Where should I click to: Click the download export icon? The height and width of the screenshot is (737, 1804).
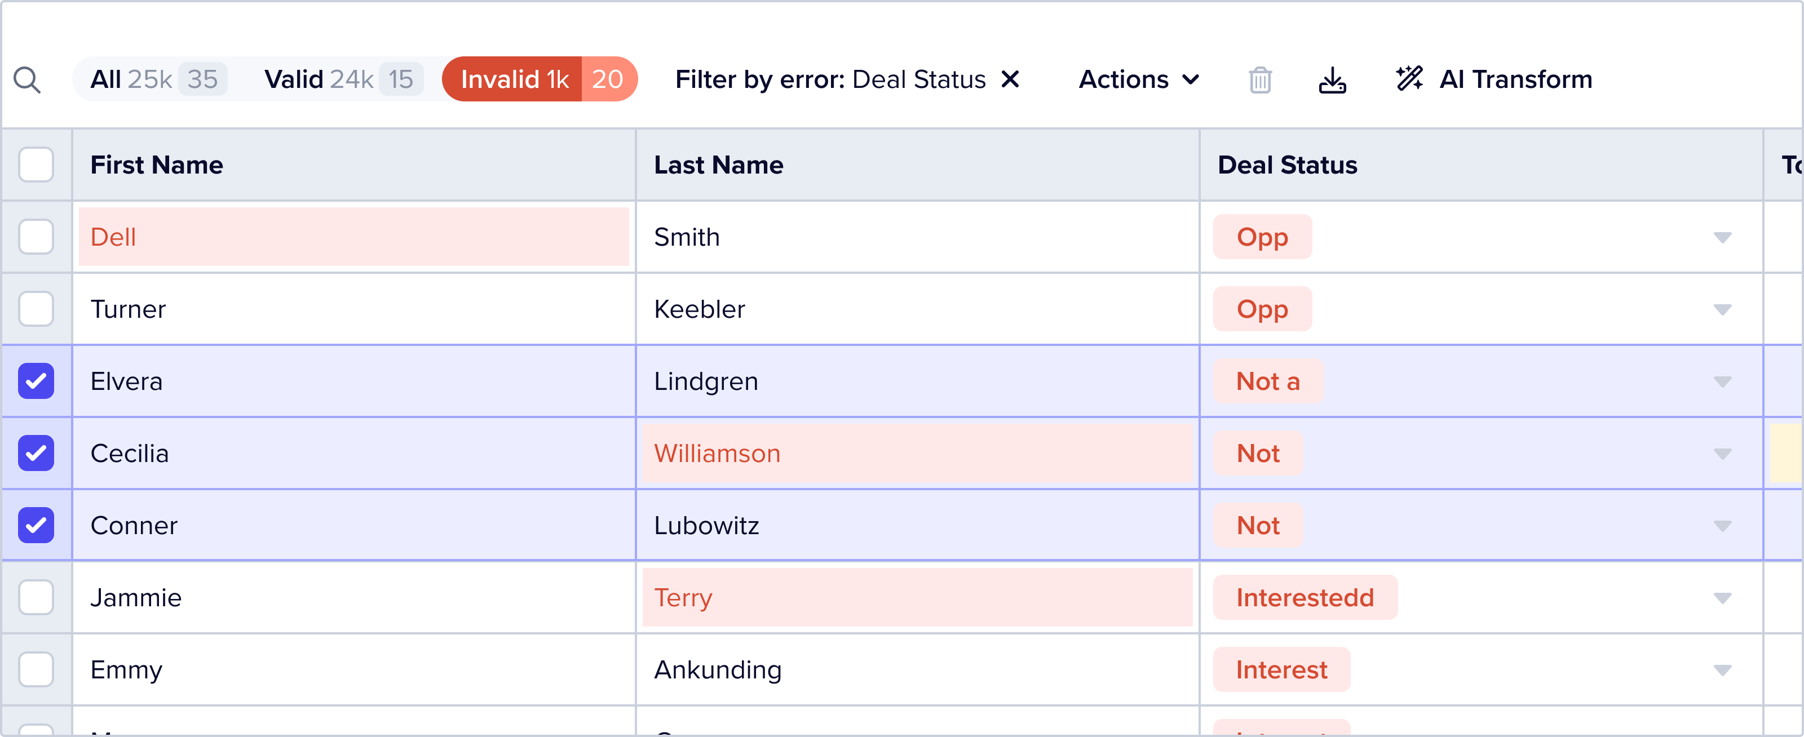(x=1332, y=80)
